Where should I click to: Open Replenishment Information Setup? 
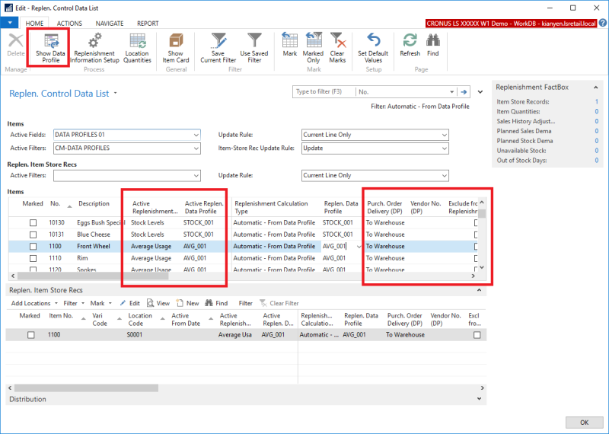(96, 40)
